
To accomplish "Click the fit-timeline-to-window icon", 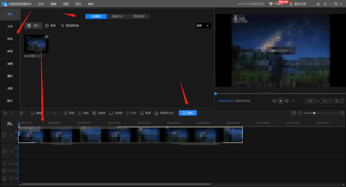I will (x=294, y=113).
